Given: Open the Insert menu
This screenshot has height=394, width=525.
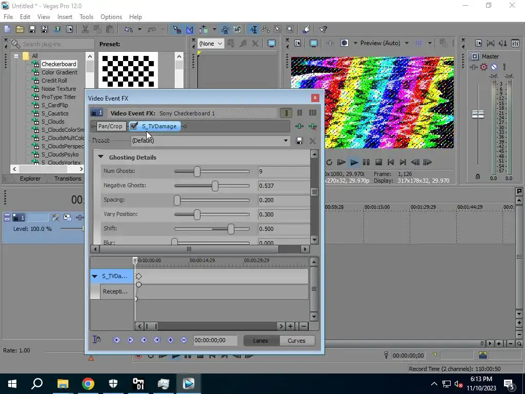Looking at the screenshot, I should tap(65, 17).
